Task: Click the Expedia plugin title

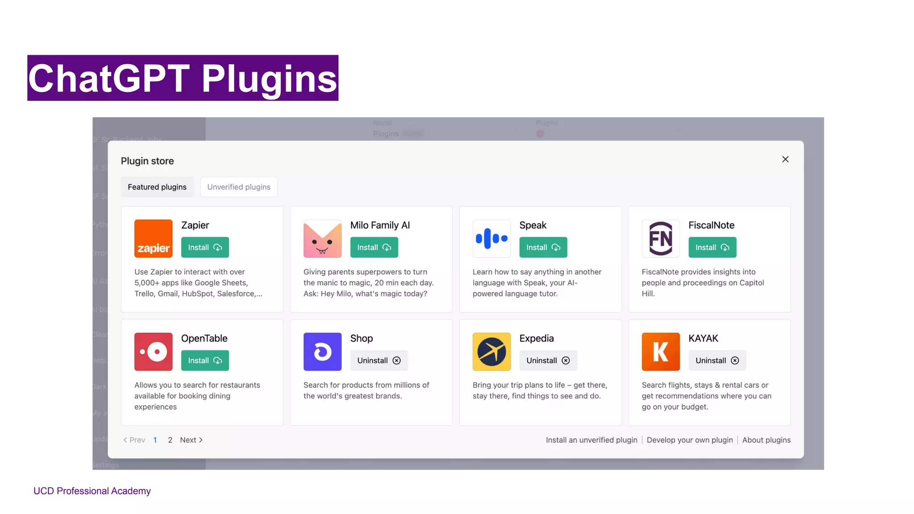Action: [x=536, y=338]
